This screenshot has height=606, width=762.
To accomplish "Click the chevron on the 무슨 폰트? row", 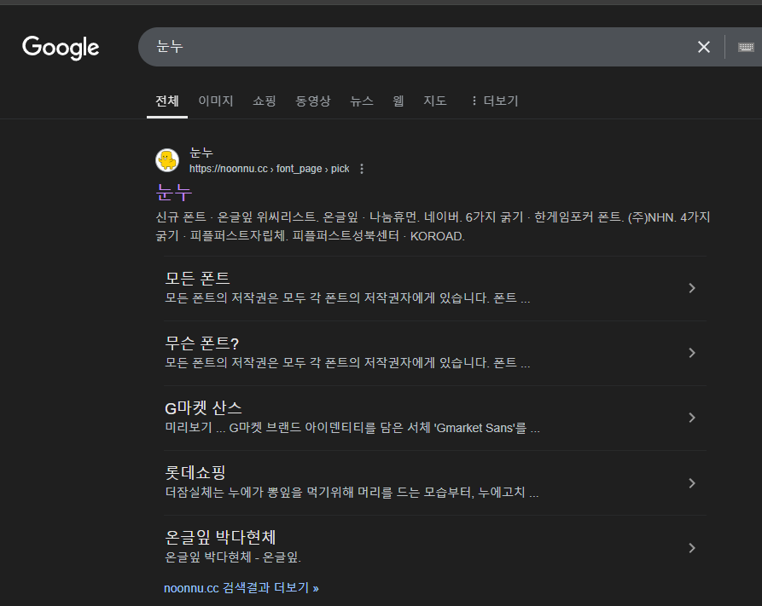I will coord(692,353).
